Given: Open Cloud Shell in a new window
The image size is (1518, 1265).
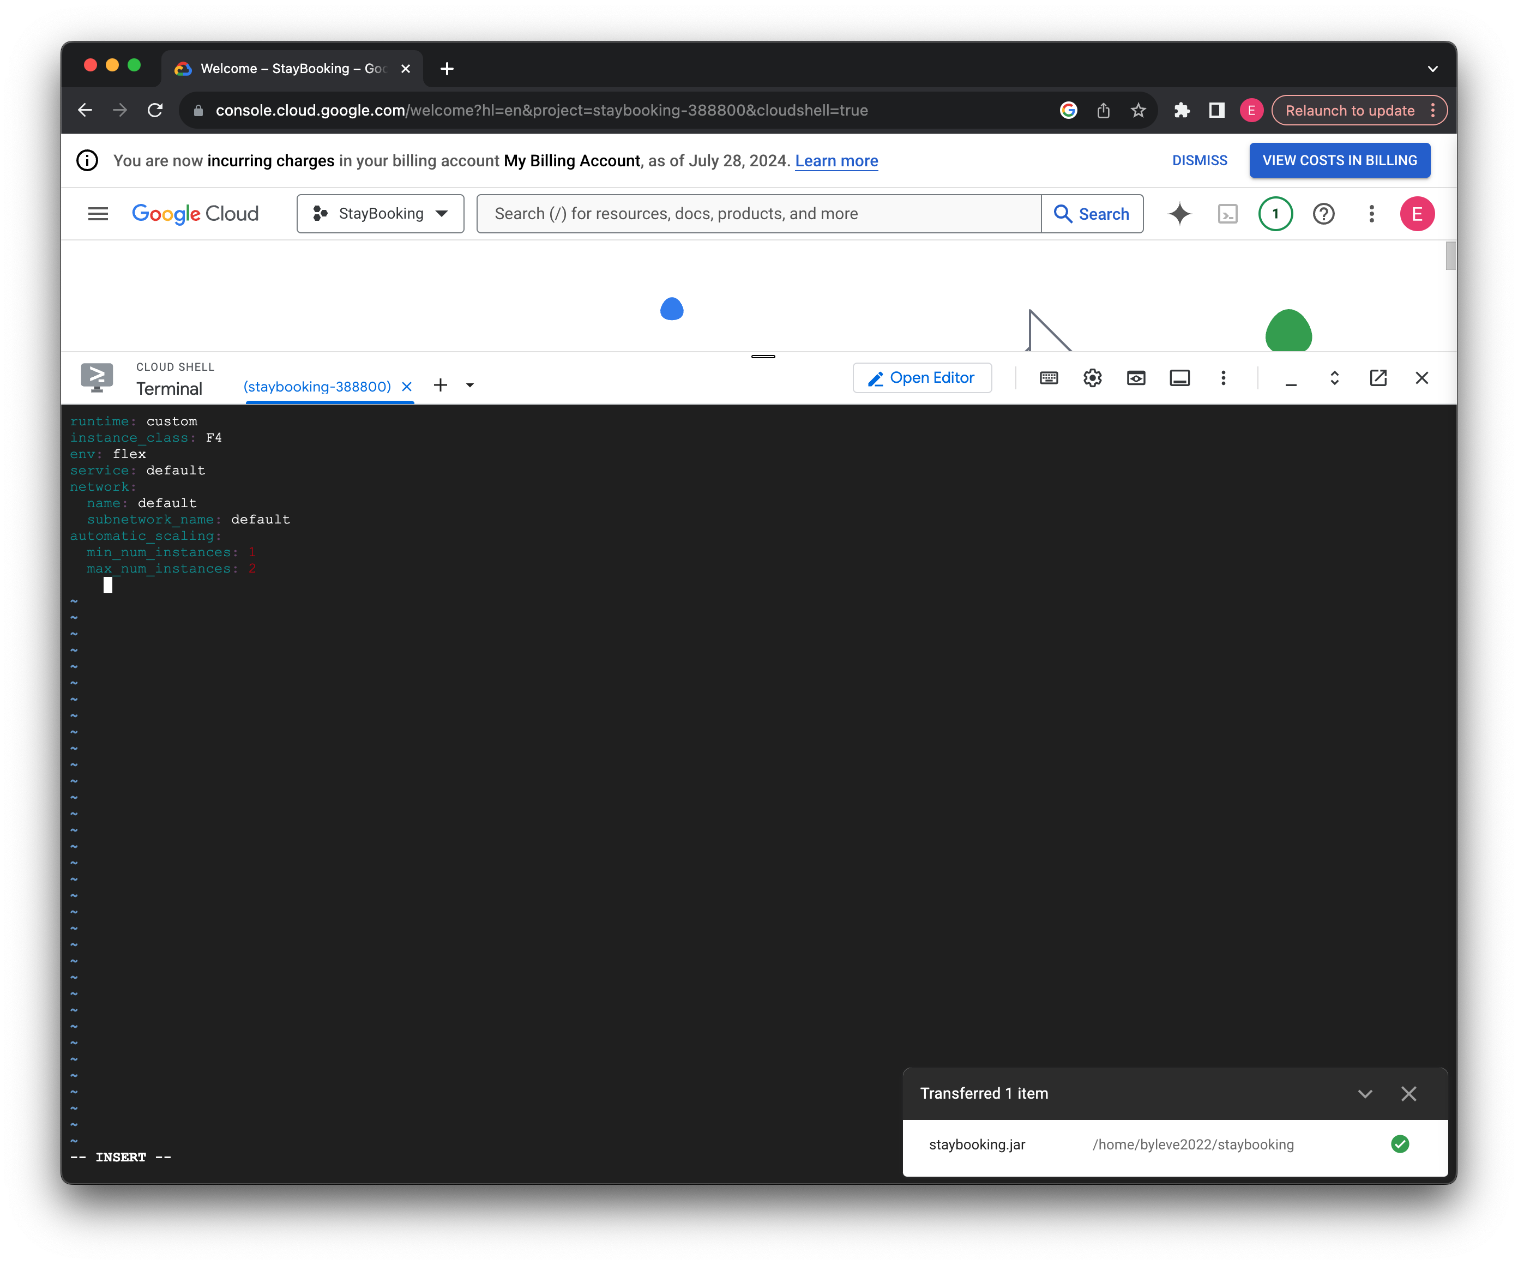Looking at the screenshot, I should (1378, 377).
